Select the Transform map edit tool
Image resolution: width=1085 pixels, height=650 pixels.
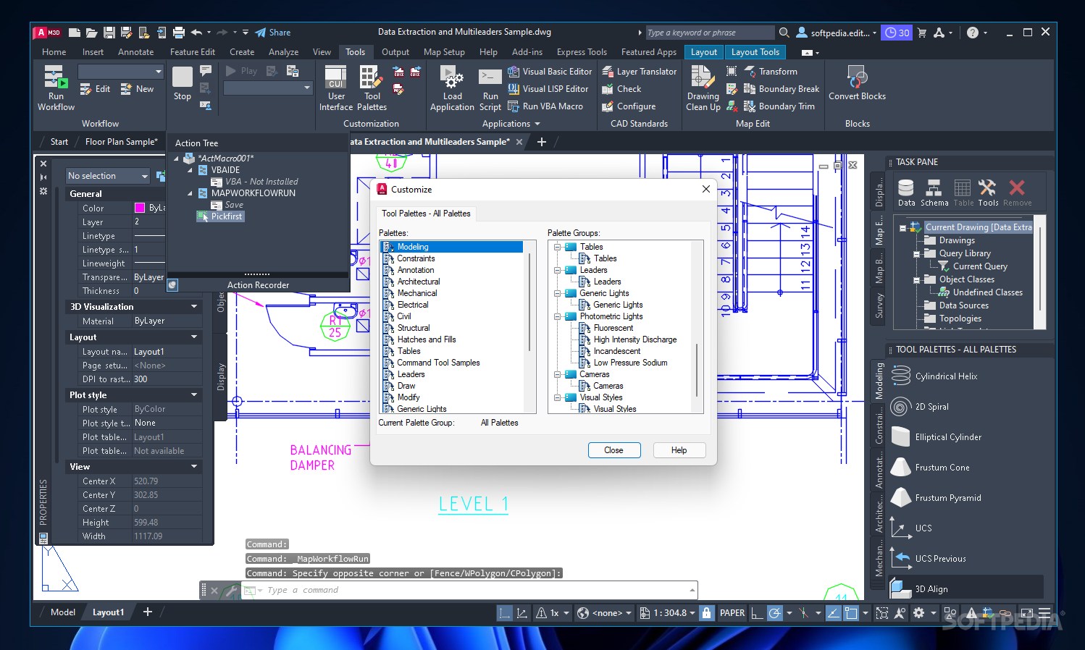coord(771,72)
